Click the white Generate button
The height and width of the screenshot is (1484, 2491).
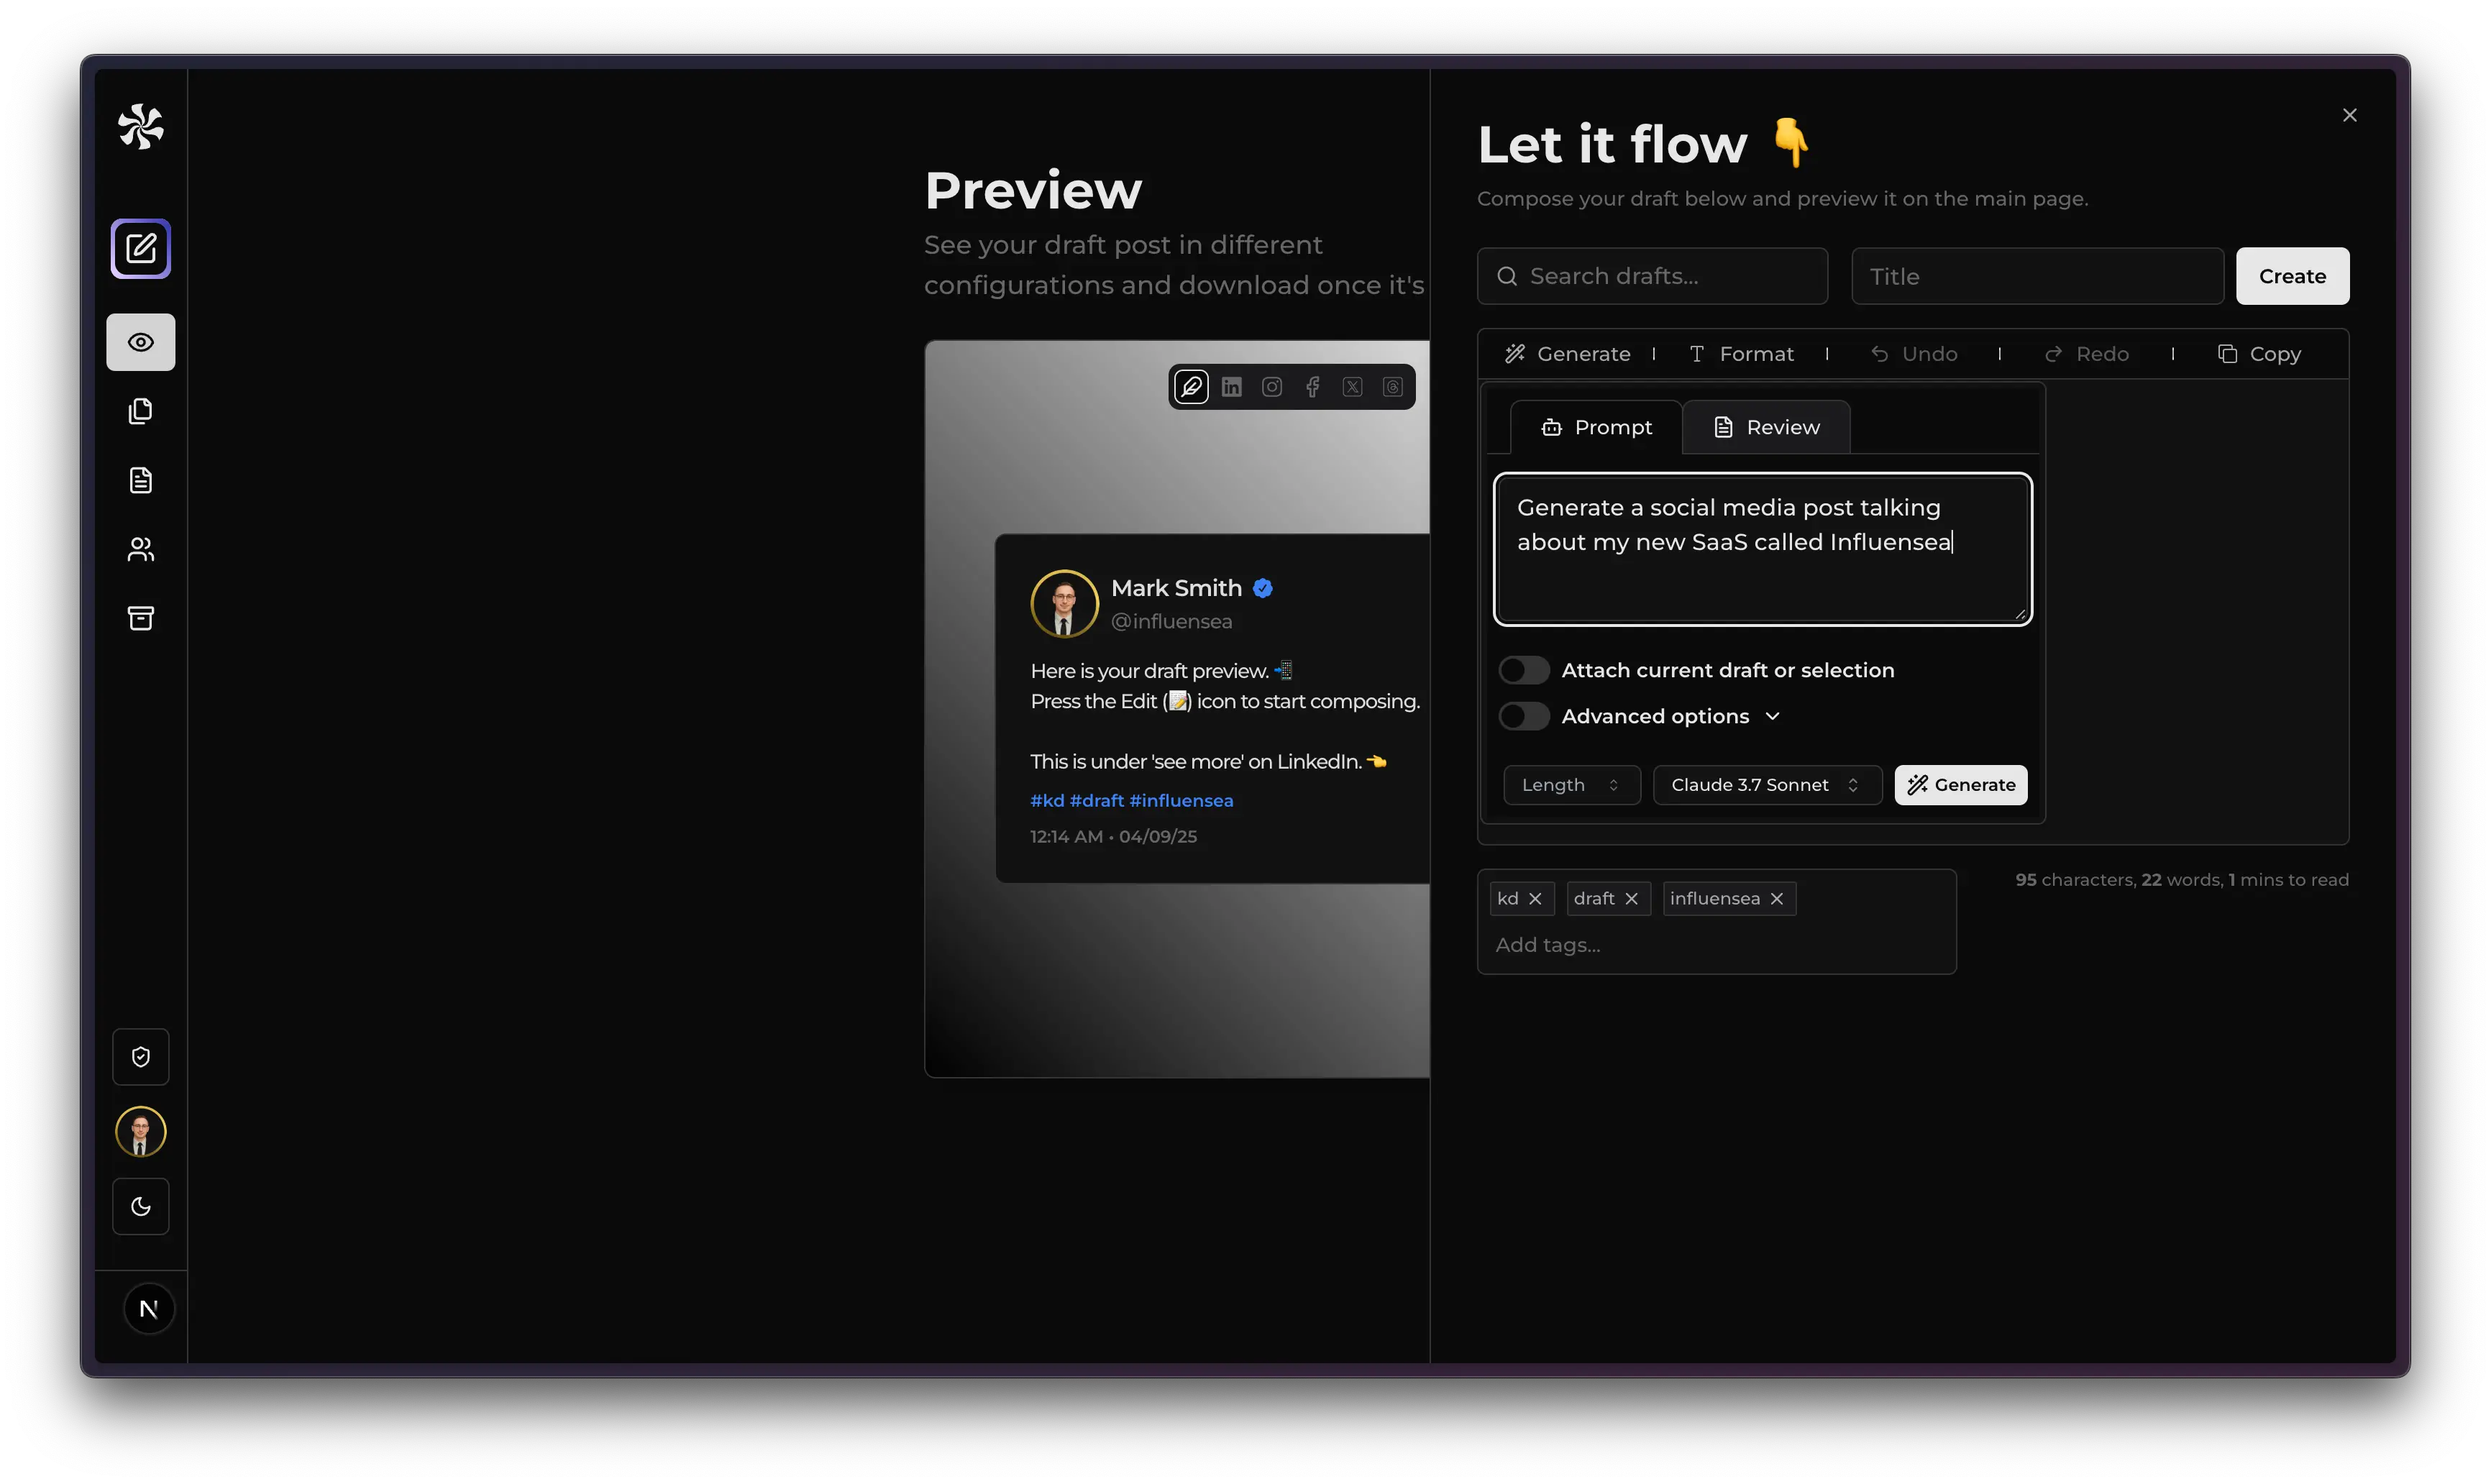pos(1960,786)
